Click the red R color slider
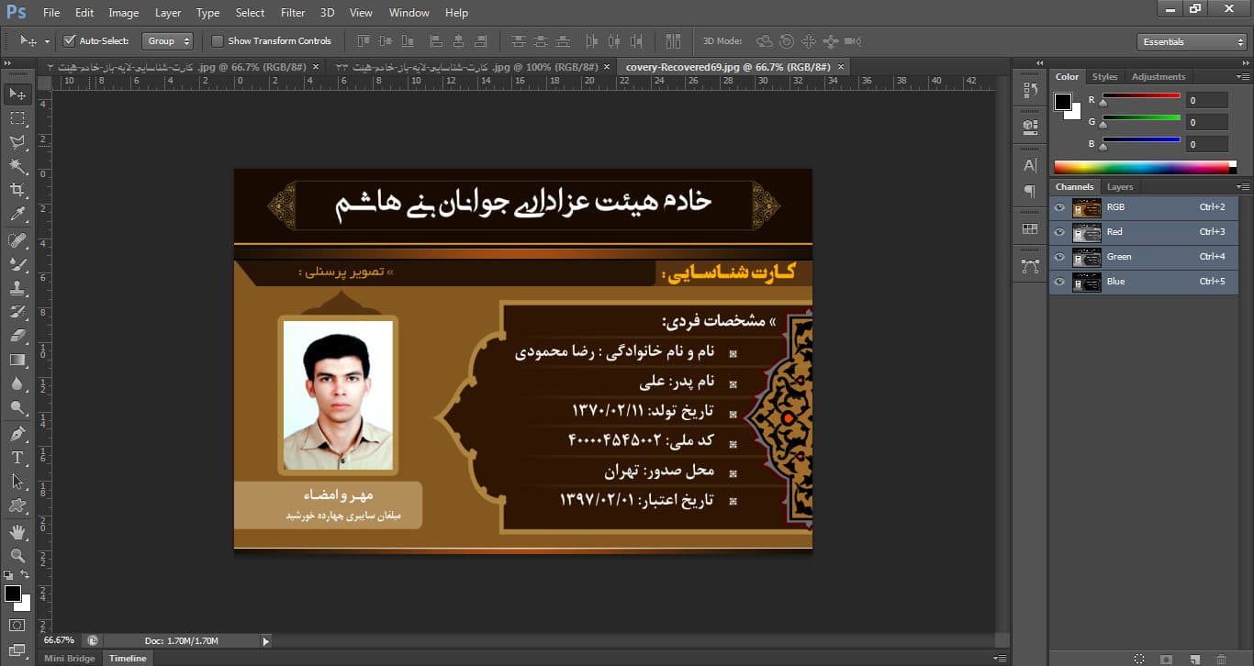 pyautogui.click(x=1141, y=96)
